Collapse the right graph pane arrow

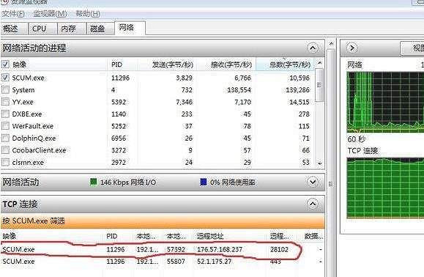pyautogui.click(x=352, y=48)
